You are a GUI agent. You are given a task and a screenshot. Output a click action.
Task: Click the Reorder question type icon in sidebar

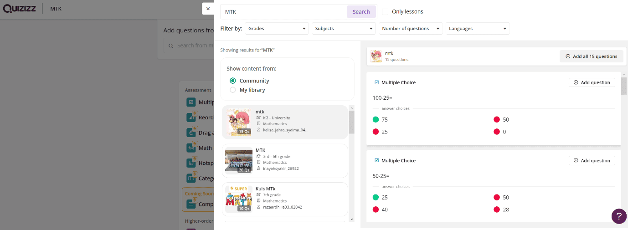[x=191, y=117]
